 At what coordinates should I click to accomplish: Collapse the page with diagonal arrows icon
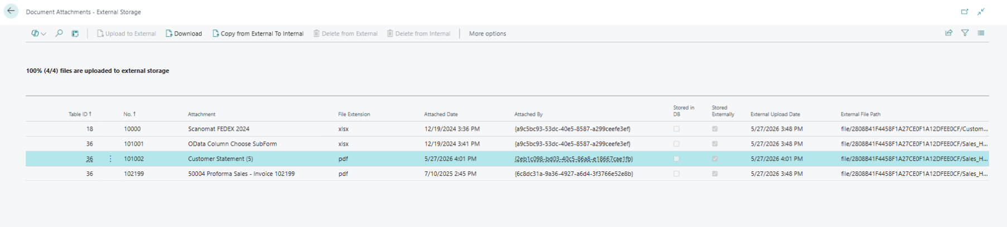tap(981, 11)
